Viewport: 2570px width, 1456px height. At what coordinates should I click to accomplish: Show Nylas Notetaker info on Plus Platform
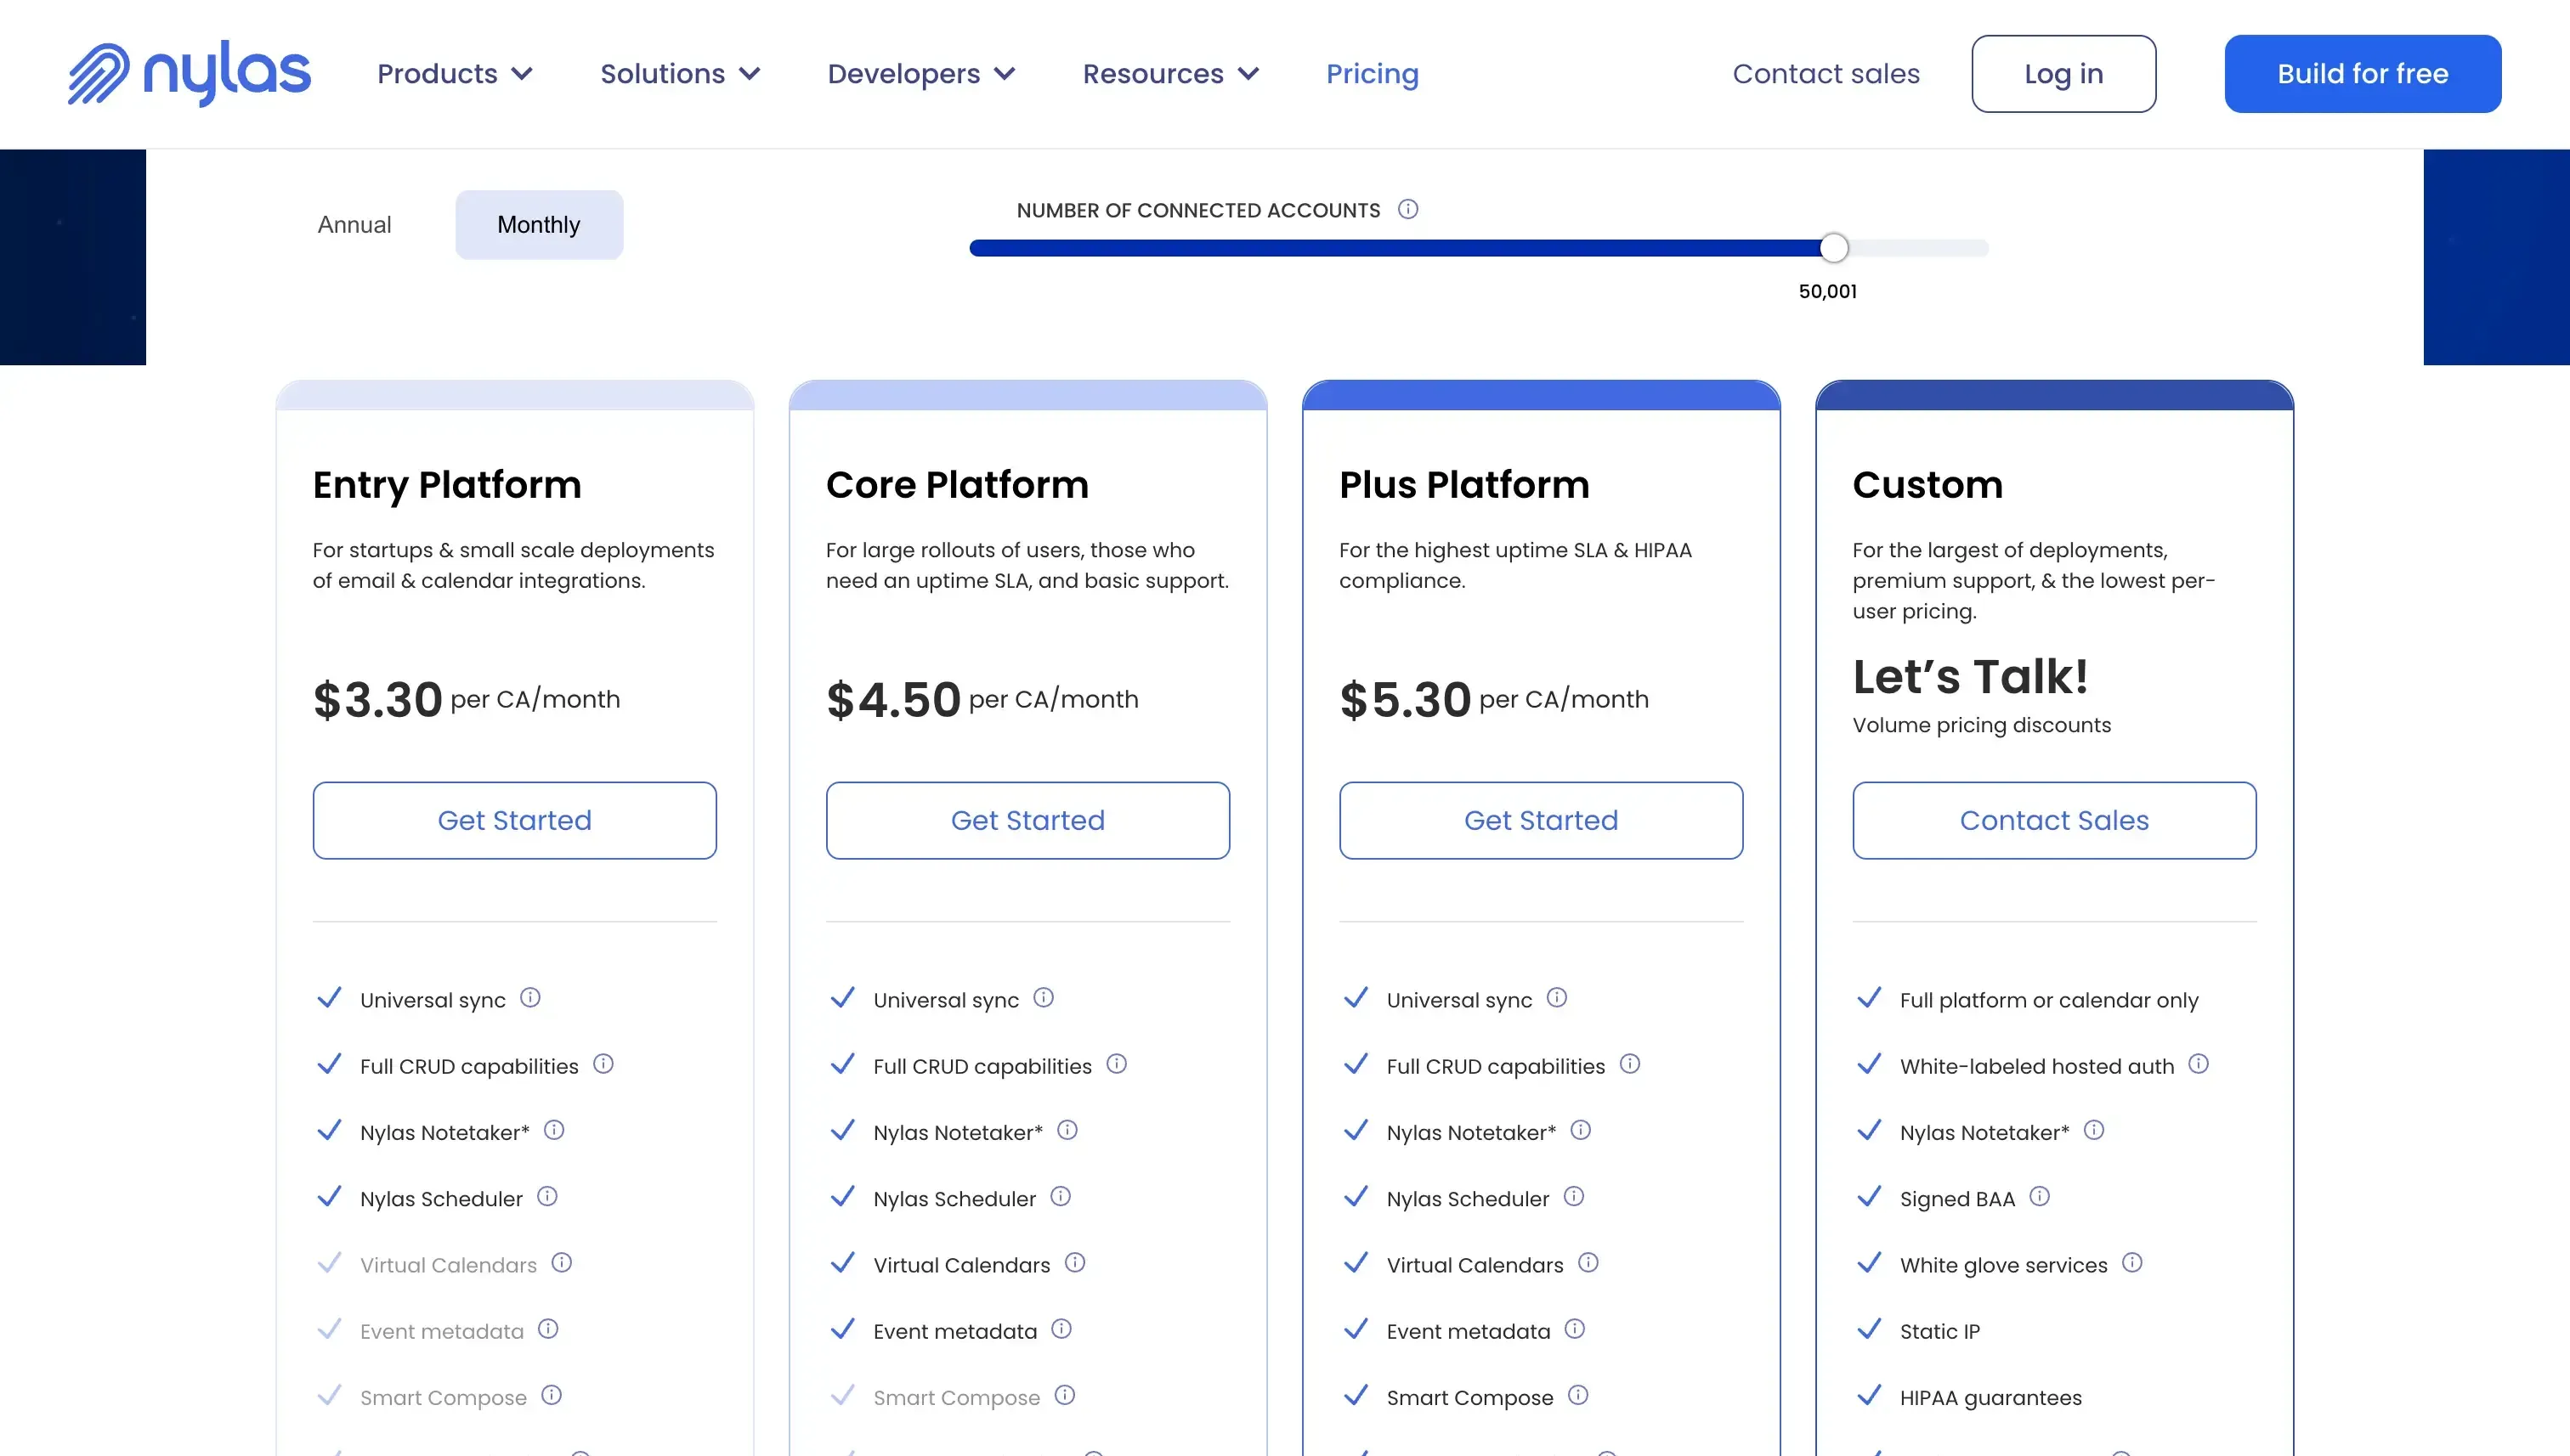[x=1581, y=1131]
